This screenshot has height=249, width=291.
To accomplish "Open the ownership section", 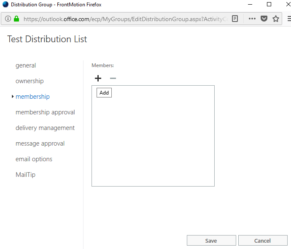I will click(x=30, y=81).
